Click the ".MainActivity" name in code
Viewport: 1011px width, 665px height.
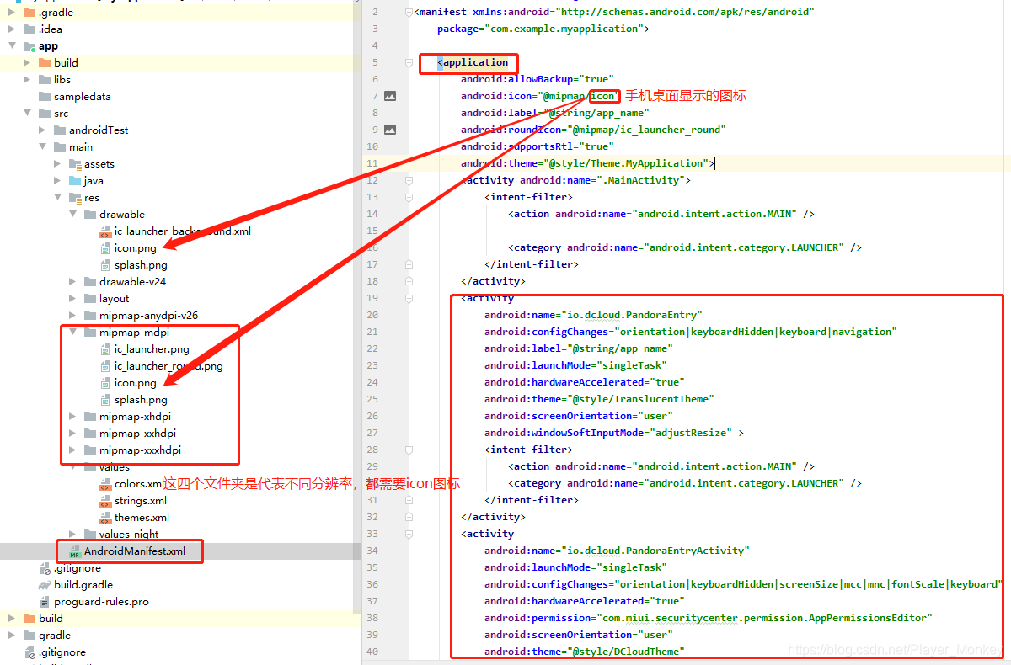tap(641, 180)
